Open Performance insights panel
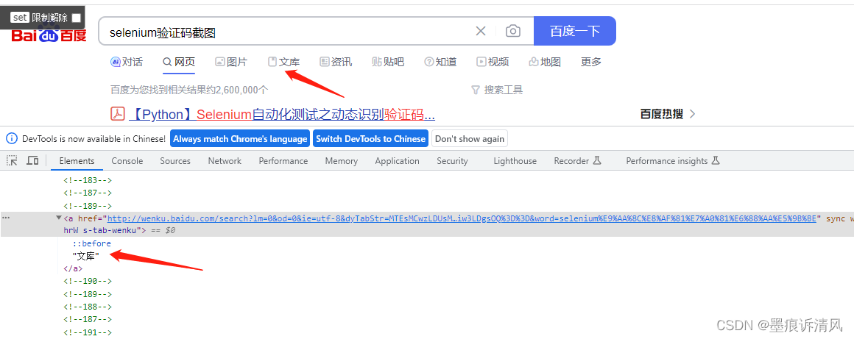The image size is (854, 339). (673, 161)
